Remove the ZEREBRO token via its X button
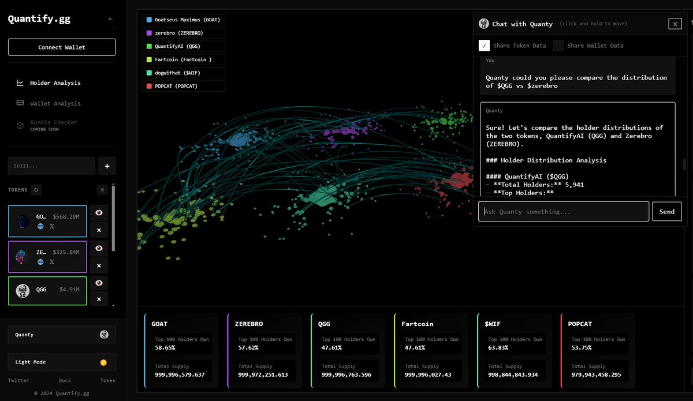This screenshot has height=401, width=693. tap(99, 266)
